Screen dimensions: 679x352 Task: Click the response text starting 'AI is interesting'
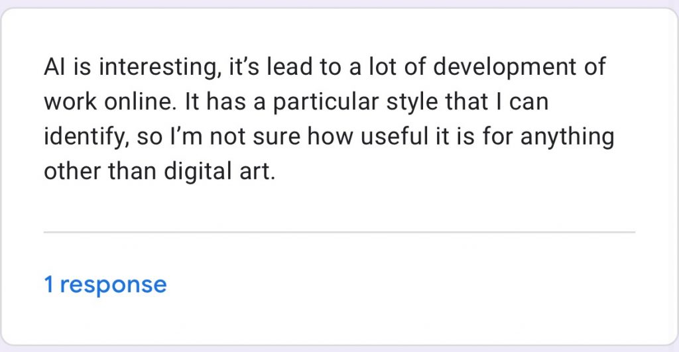tap(329, 119)
